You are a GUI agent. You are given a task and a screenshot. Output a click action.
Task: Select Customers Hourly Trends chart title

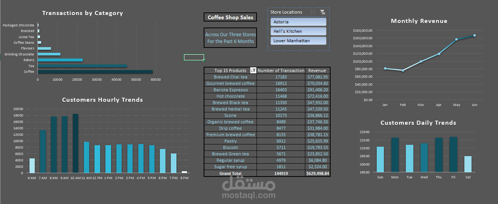(x=102, y=100)
